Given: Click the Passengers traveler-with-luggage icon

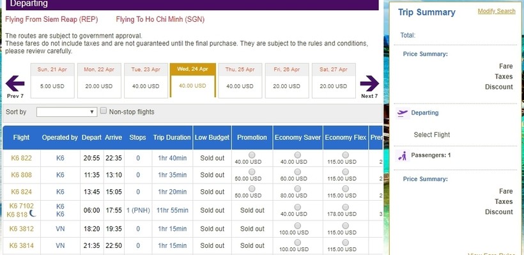Looking at the screenshot, I should [403, 156].
